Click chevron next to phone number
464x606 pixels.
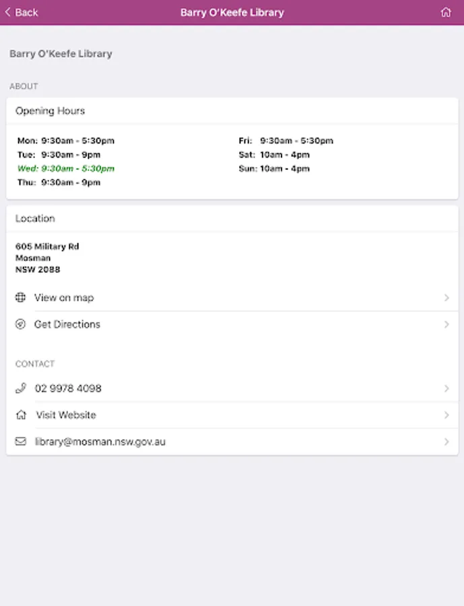click(x=446, y=389)
